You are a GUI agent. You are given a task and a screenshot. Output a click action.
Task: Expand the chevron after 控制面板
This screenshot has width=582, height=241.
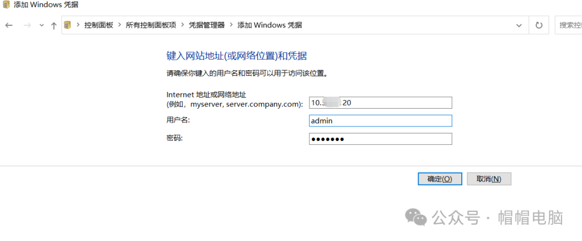pyautogui.click(x=120, y=25)
